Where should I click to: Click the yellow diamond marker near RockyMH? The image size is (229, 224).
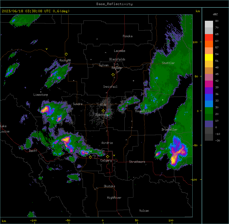coord(66,54)
